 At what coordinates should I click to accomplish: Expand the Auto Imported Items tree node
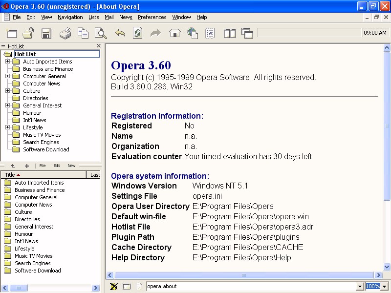pos(8,62)
